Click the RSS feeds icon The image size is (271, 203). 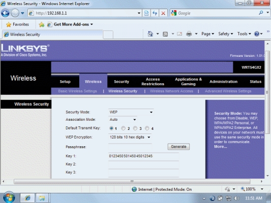point(165,34)
